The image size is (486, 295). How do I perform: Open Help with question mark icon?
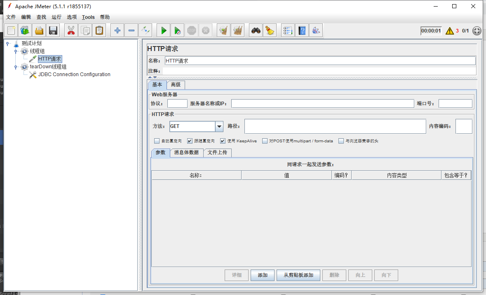302,30
